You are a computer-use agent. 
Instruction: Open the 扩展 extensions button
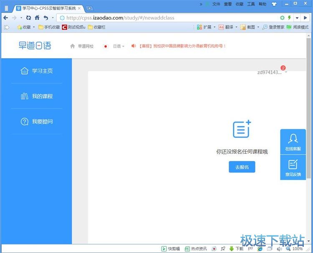point(204,27)
